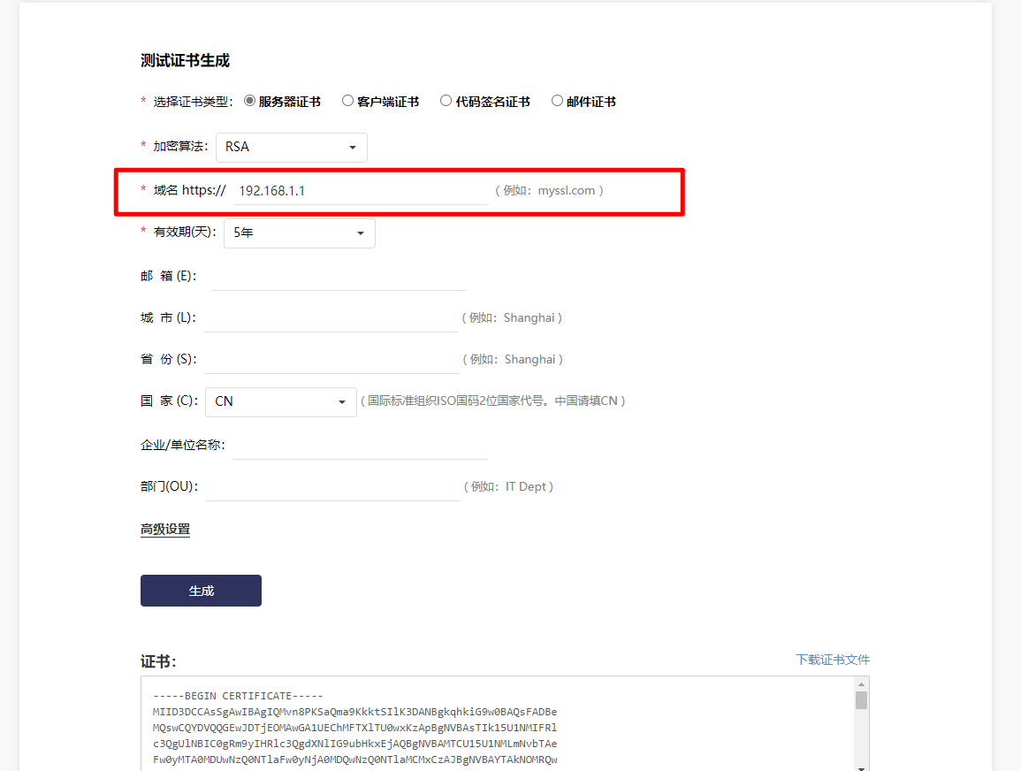Click the 证书: section label
Screen dimensions: 1021x771
click(x=158, y=661)
